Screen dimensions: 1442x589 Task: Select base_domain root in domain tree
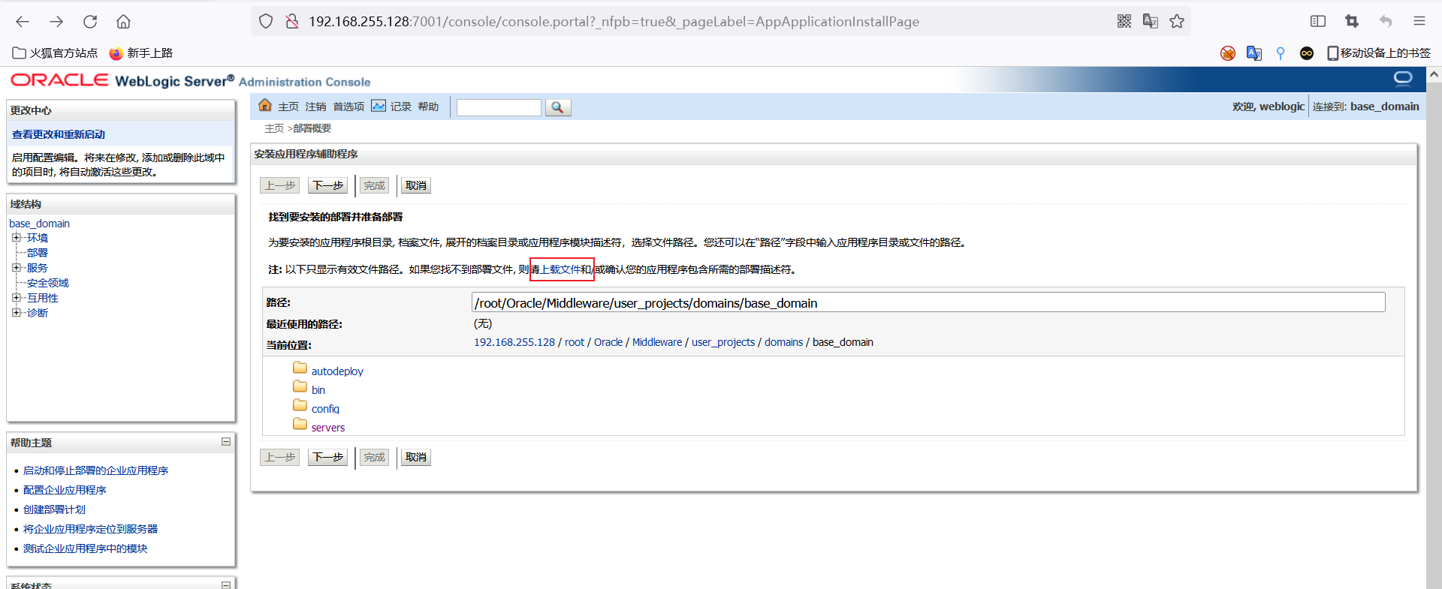[39, 224]
